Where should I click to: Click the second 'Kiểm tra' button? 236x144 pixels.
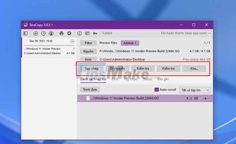(169, 69)
